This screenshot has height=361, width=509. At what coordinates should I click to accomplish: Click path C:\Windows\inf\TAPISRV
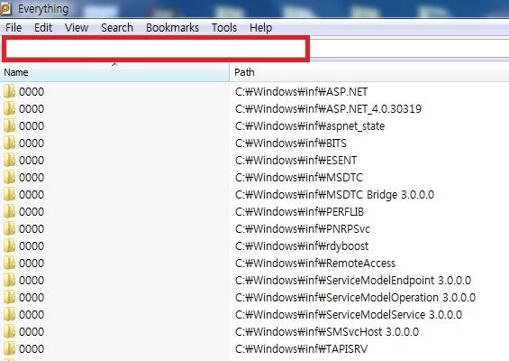coord(301,349)
